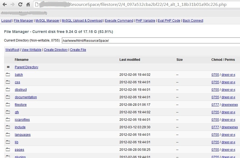Click the browser home icon
The width and height of the screenshot is (240, 158).
coord(28,4)
